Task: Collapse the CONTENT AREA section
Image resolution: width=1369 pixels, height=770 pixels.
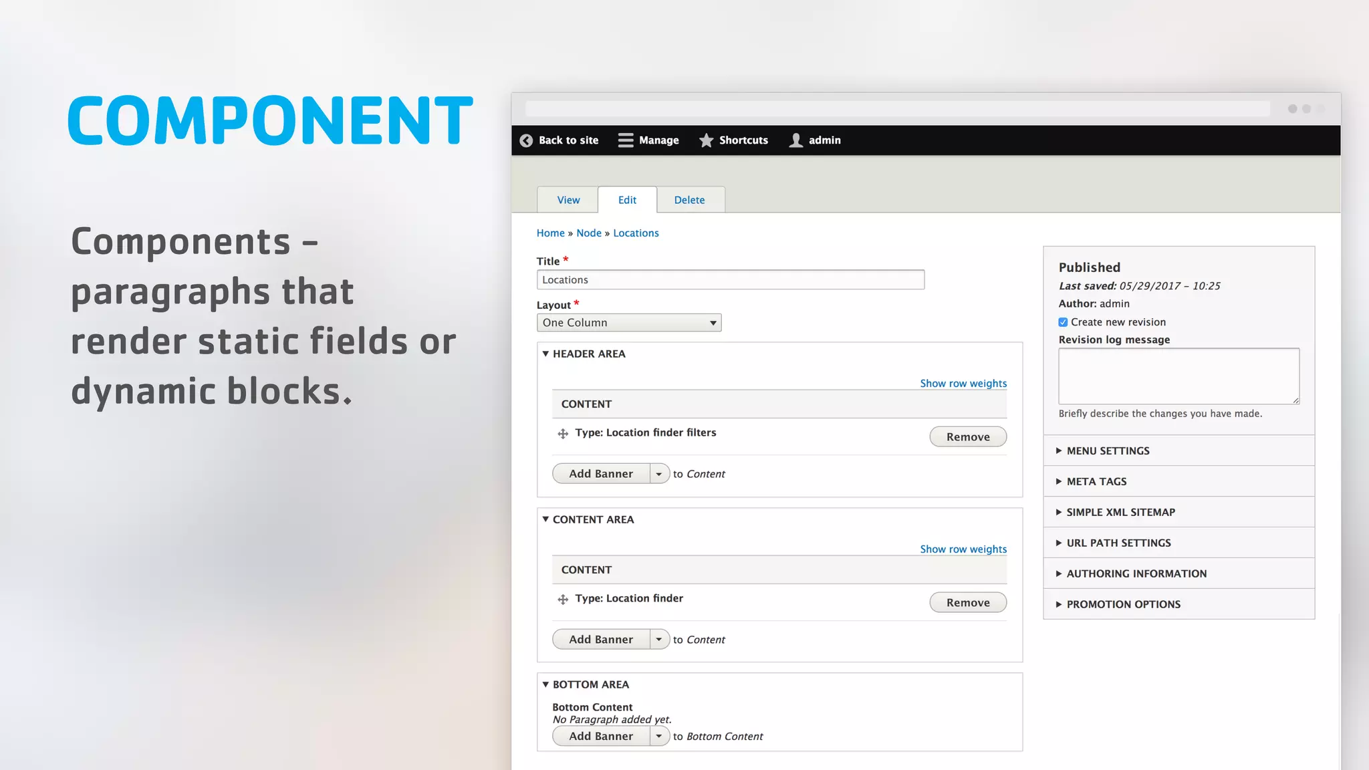Action: (588, 519)
